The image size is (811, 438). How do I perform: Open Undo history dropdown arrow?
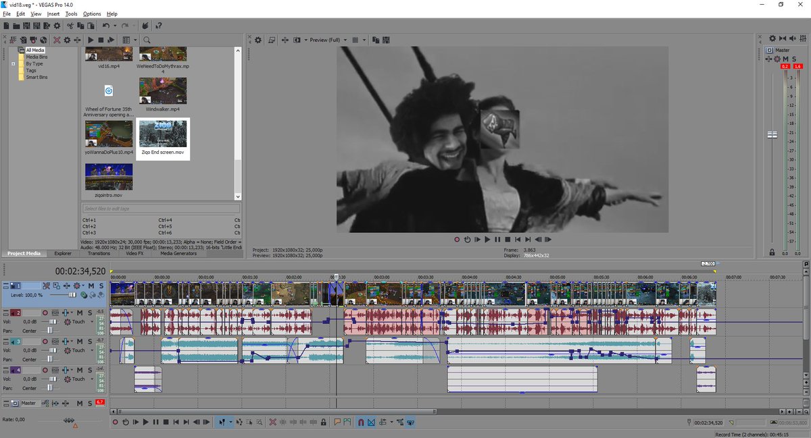click(x=115, y=26)
